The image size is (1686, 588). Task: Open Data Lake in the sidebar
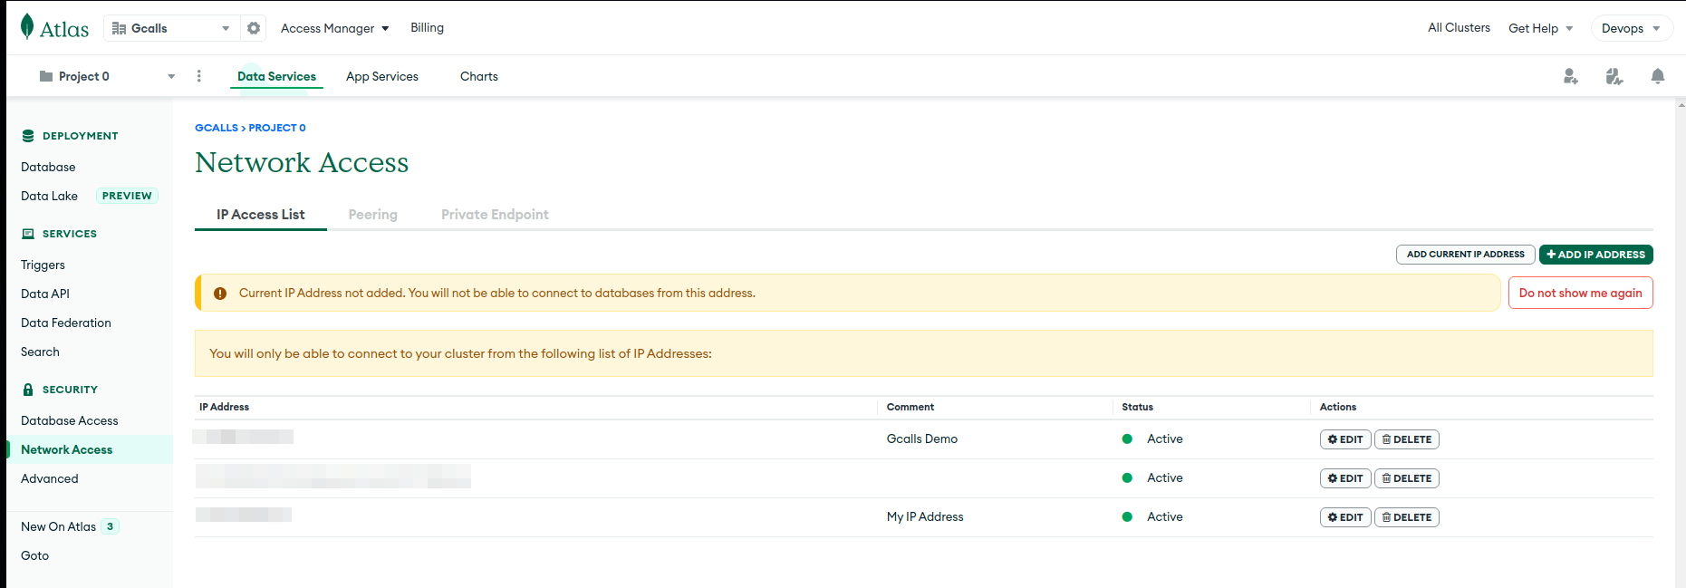[x=49, y=196]
